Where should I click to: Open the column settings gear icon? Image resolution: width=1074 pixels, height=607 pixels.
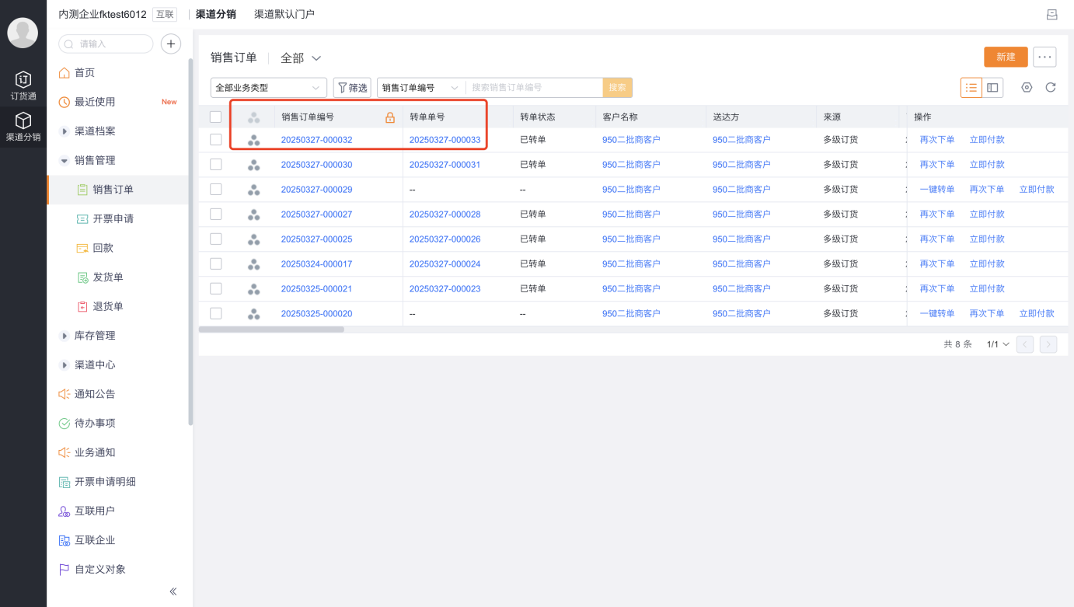coord(1027,88)
